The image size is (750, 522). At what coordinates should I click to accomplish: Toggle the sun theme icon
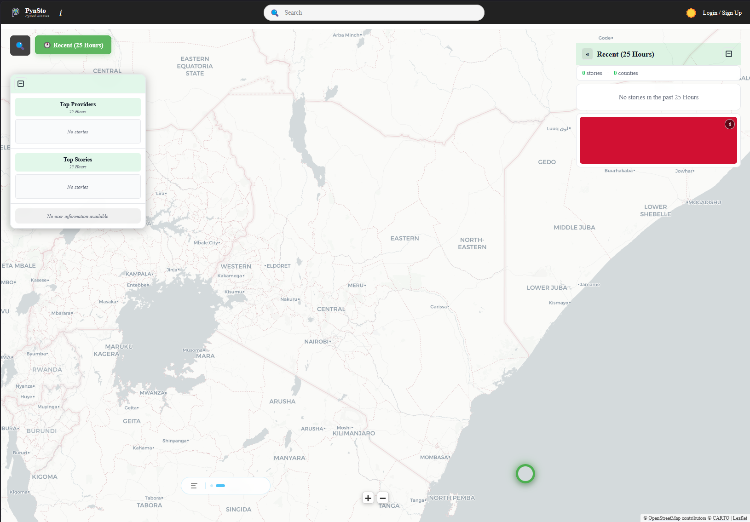point(691,13)
